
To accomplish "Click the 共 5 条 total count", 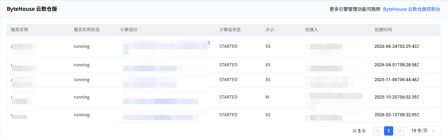I will (x=359, y=131).
